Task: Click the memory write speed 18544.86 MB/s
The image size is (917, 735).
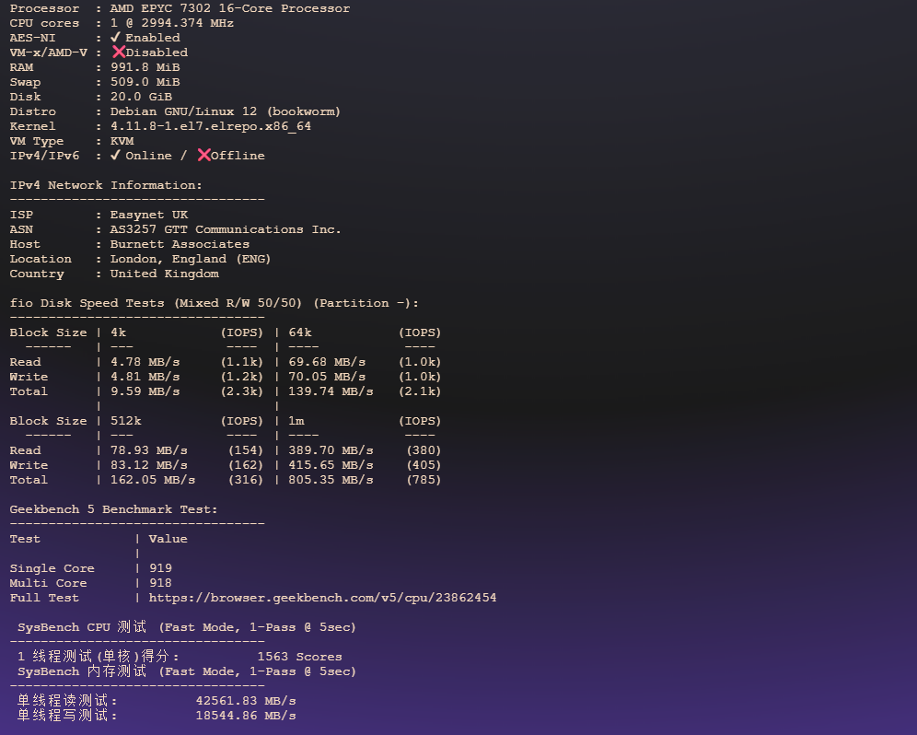Action: pyautogui.click(x=245, y=716)
